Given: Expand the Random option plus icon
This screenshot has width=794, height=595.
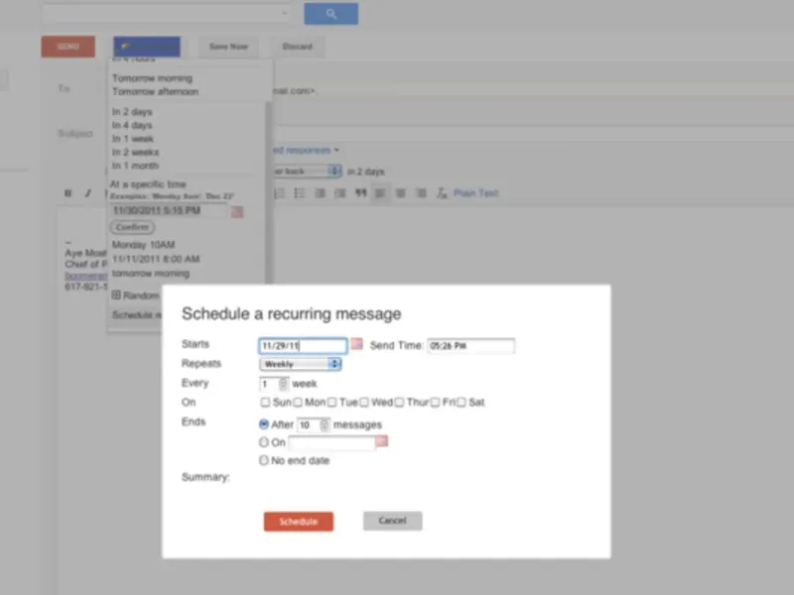Looking at the screenshot, I should 116,295.
